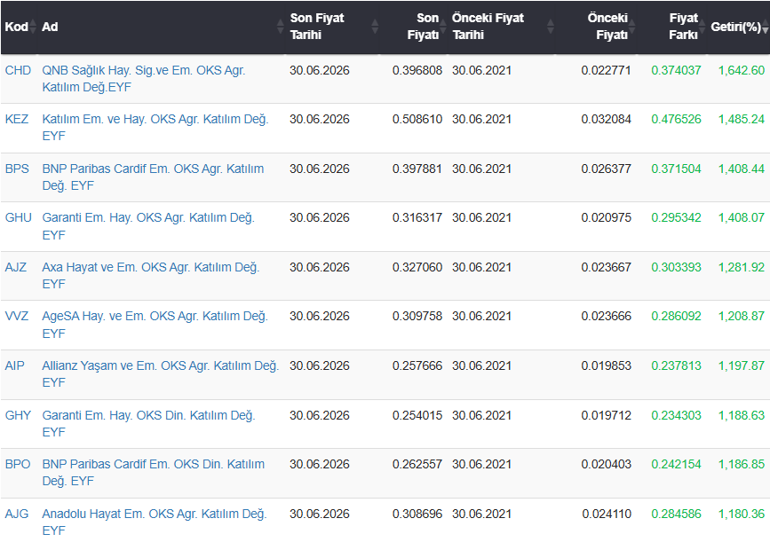Viewport: 770px width, 542px height.
Task: Open VVZ fund code link
Action: pyautogui.click(x=17, y=316)
